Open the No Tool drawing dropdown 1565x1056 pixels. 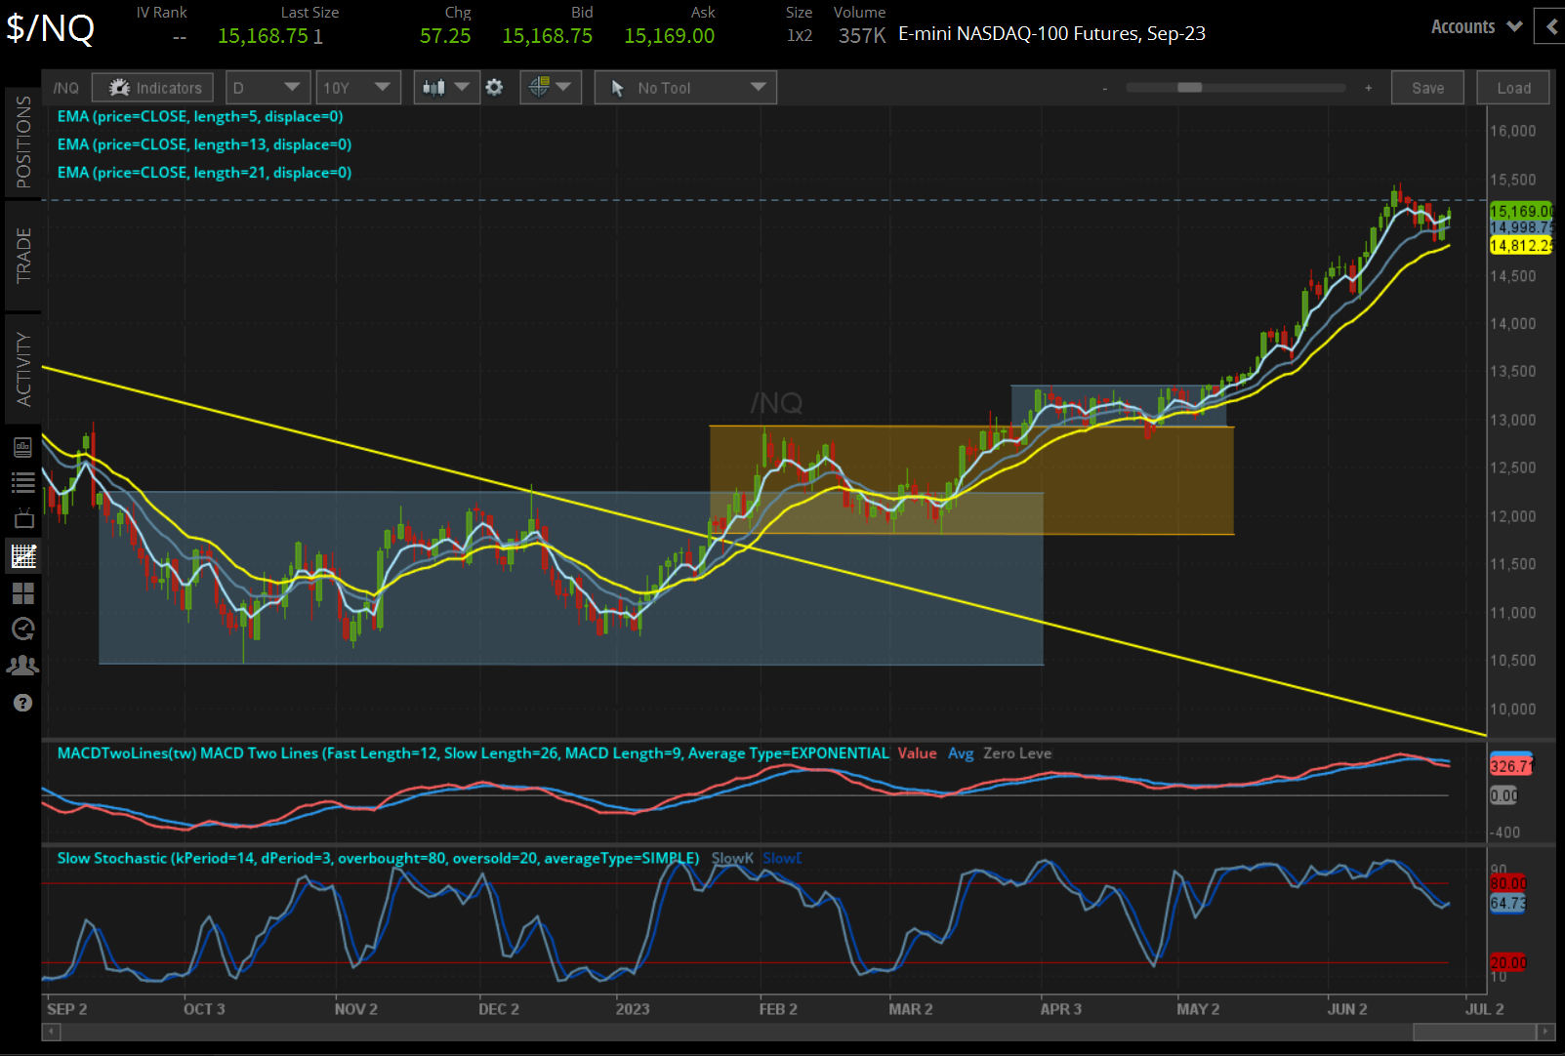coord(684,87)
